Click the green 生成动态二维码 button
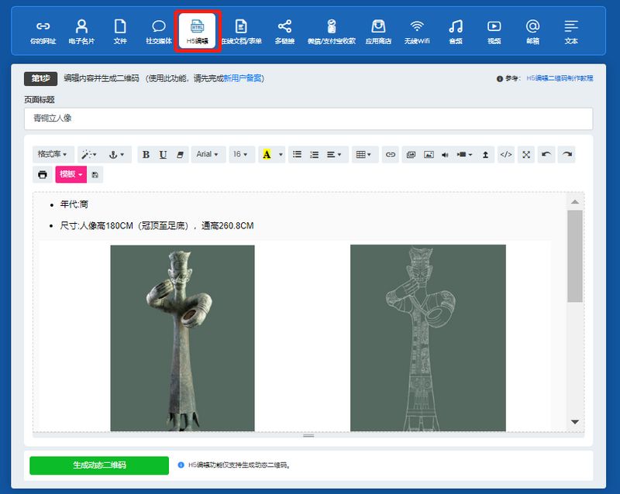Image resolution: width=620 pixels, height=494 pixels. [x=99, y=465]
